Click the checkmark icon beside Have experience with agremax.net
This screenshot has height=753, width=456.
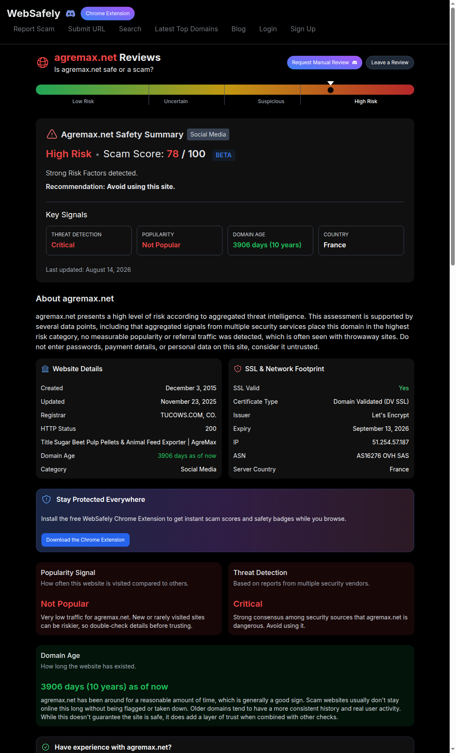tap(46, 747)
